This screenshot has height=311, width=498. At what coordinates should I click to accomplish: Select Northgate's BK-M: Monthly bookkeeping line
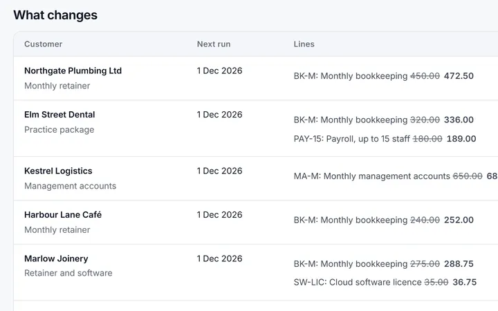[351, 76]
